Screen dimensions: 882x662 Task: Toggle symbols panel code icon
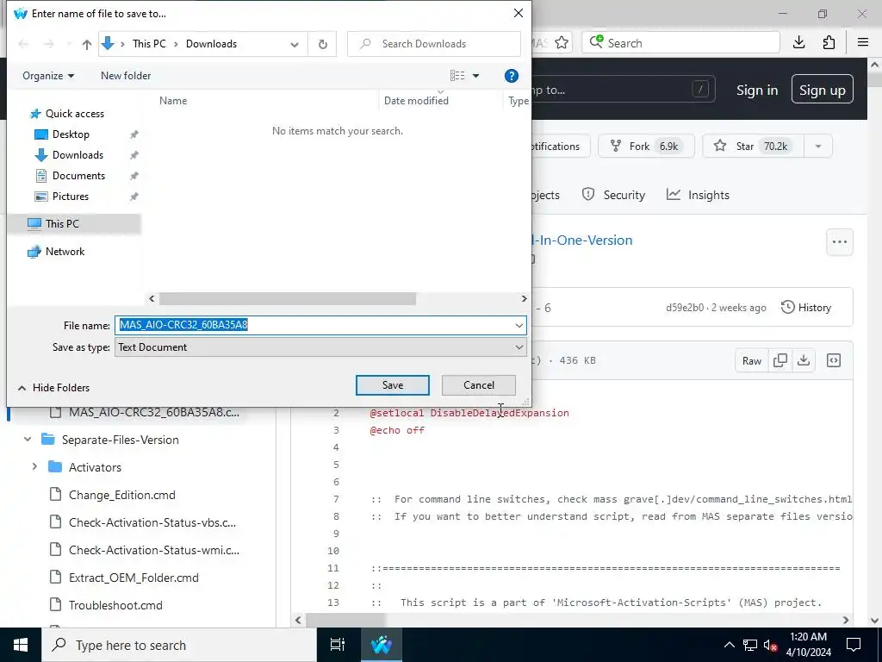(834, 361)
